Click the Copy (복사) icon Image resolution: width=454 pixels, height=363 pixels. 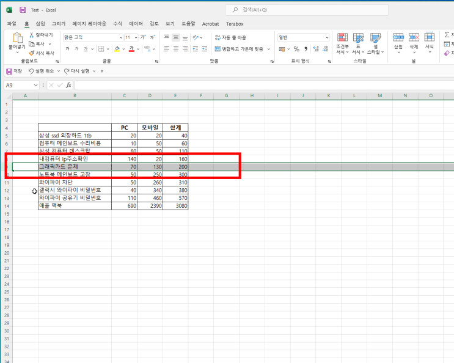click(x=32, y=44)
